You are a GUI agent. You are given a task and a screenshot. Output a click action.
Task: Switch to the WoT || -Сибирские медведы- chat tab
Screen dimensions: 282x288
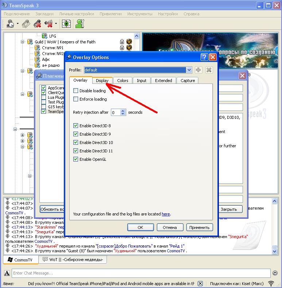coord(73,260)
